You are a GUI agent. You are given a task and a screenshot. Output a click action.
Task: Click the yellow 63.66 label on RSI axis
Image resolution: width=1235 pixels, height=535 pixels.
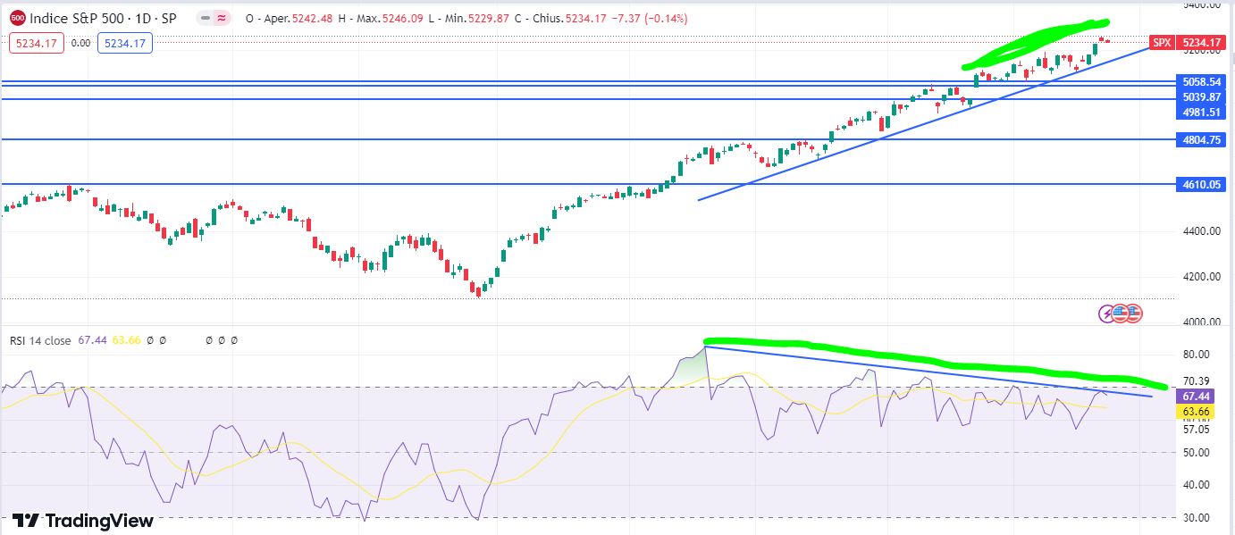coord(1196,412)
